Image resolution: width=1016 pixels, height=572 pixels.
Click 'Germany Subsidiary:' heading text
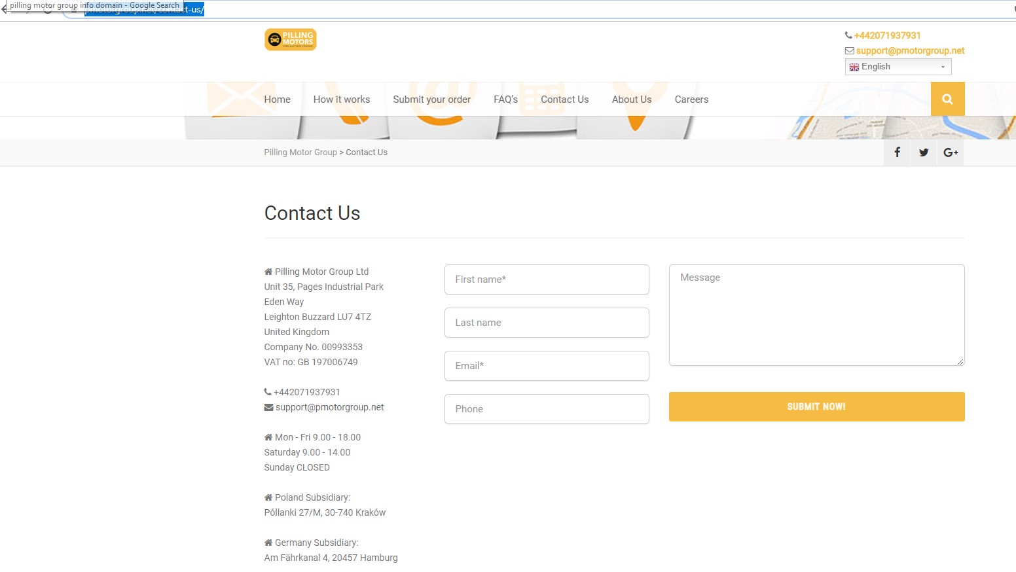click(316, 543)
